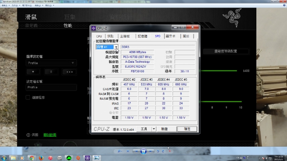Add a new profile with plus button
Screen dimensions: 287x161
(x=33, y=72)
